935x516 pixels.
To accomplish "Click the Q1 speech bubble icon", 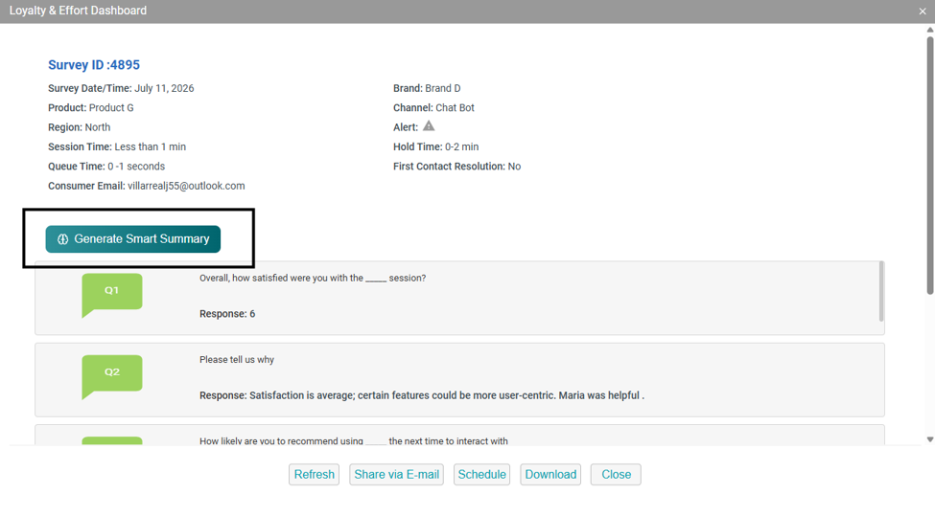I will pyautogui.click(x=112, y=295).
